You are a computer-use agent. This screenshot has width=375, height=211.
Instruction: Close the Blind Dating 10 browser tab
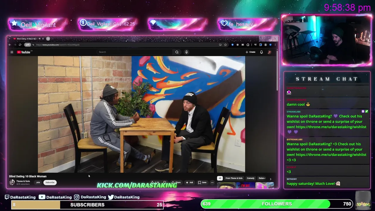point(43,39)
